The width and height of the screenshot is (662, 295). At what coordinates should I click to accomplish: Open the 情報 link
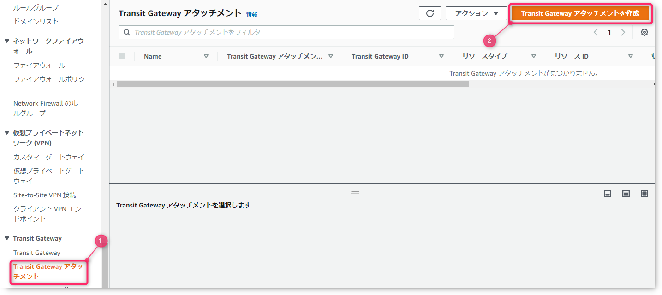point(252,14)
